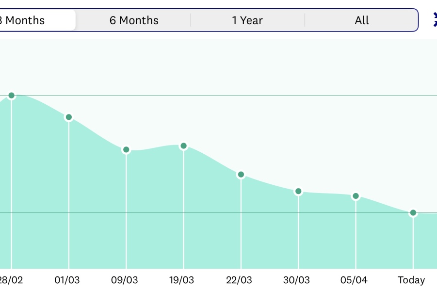Screen dimensions: 437x291
Task: Click the 09/03 chart data point
Action: click(126, 150)
